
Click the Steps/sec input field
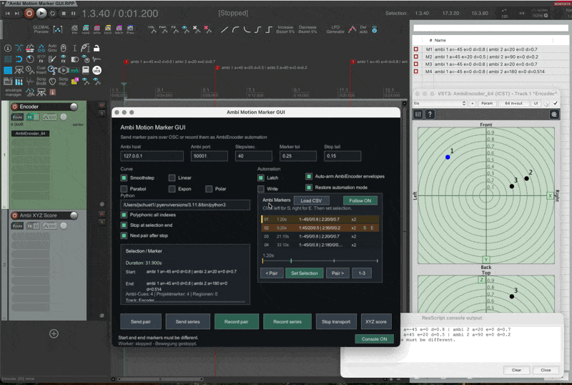coord(254,156)
